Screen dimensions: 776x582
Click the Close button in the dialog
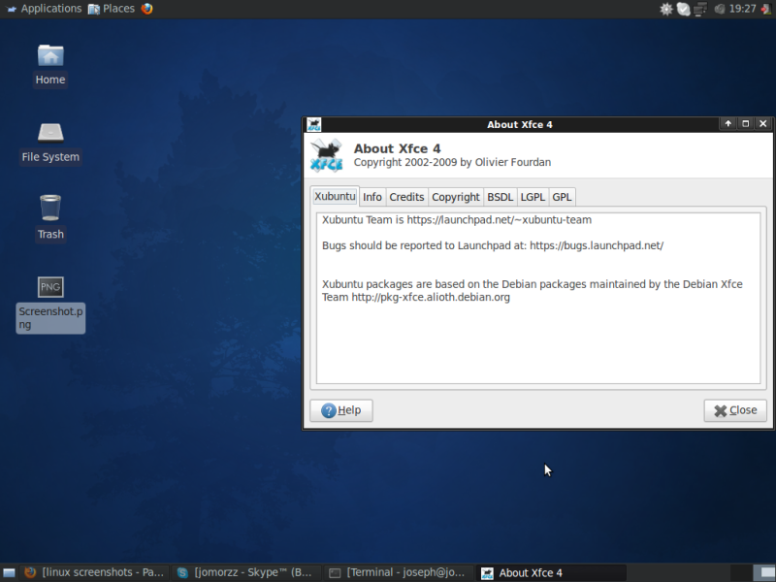coord(735,410)
